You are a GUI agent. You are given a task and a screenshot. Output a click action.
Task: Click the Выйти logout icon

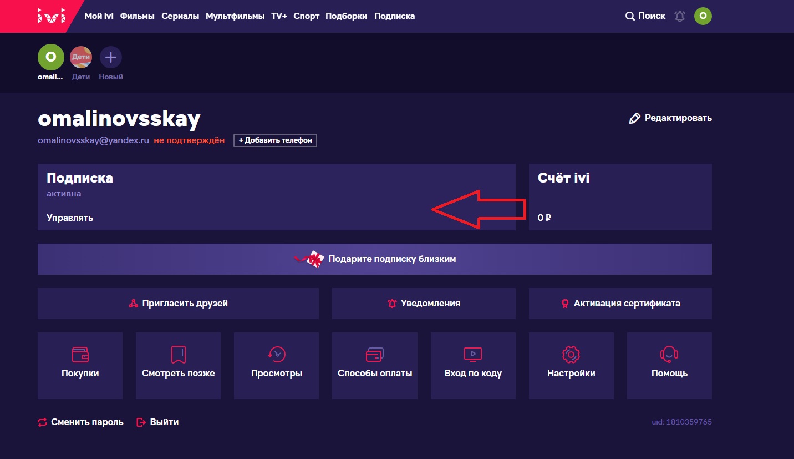[141, 422]
